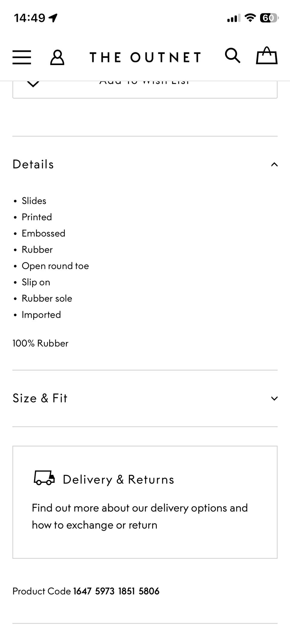The height and width of the screenshot is (629, 290).
Task: Collapse the Details section chevron
Action: 274,165
